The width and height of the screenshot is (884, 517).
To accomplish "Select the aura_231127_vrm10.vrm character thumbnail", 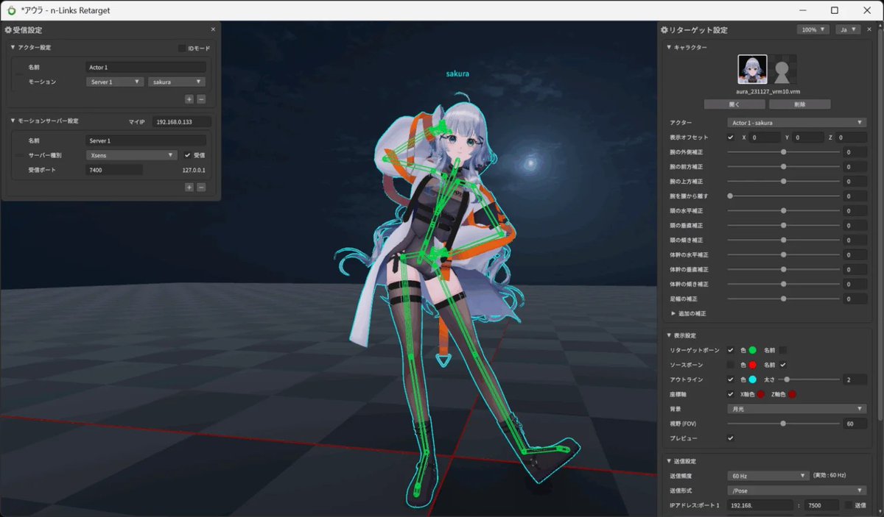I will [752, 71].
